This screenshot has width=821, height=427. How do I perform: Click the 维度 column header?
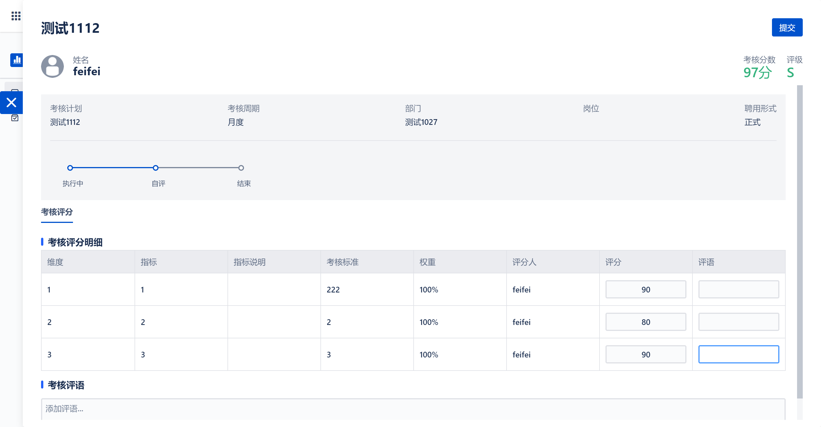coord(88,262)
